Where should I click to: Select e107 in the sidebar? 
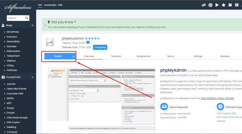(9, 103)
